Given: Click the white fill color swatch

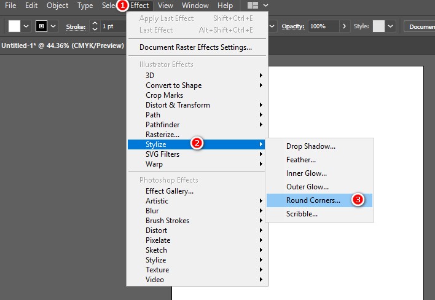Looking at the screenshot, I should [14, 26].
